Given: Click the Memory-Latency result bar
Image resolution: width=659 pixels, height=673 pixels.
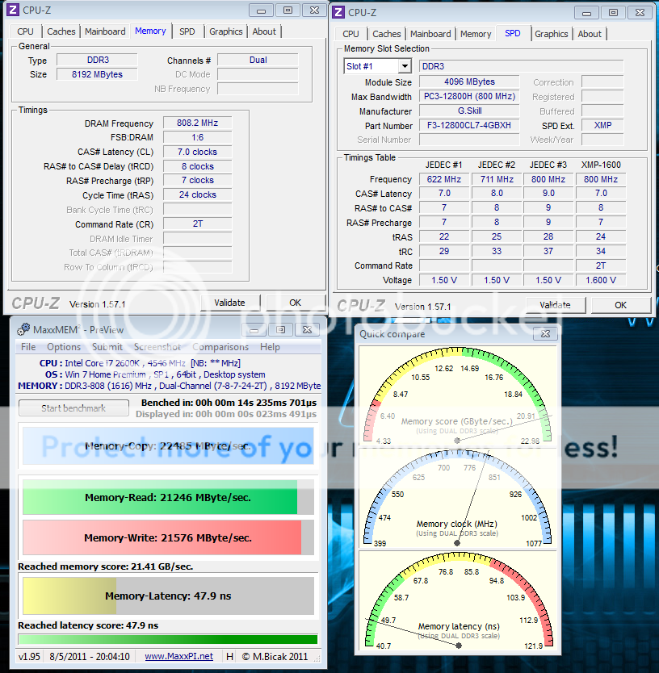Looking at the screenshot, I should coord(168,596).
